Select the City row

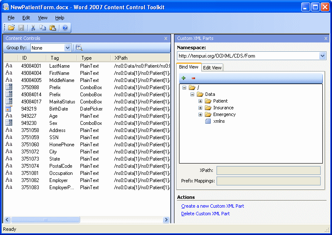pyautogui.click(x=87, y=152)
